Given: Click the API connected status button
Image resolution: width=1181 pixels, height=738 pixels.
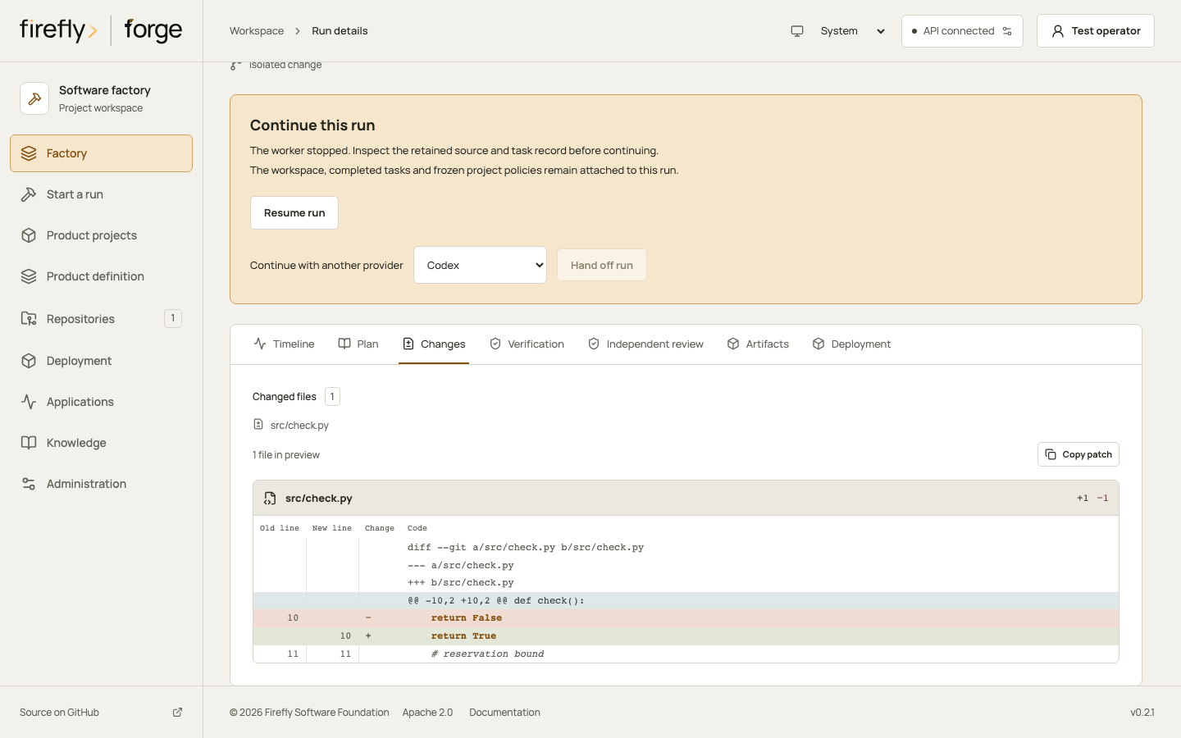Looking at the screenshot, I should click(962, 31).
